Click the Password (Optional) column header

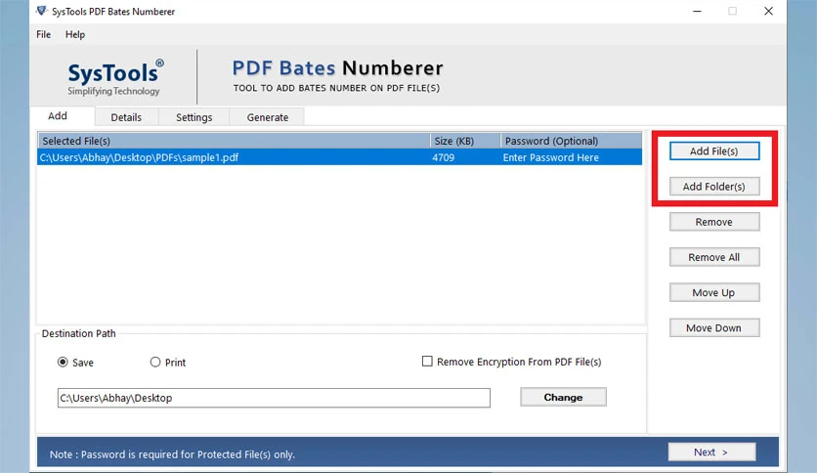(571, 141)
